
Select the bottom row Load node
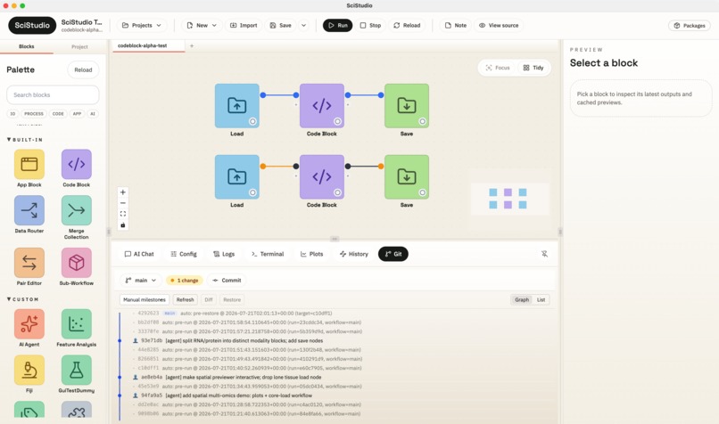(x=237, y=176)
